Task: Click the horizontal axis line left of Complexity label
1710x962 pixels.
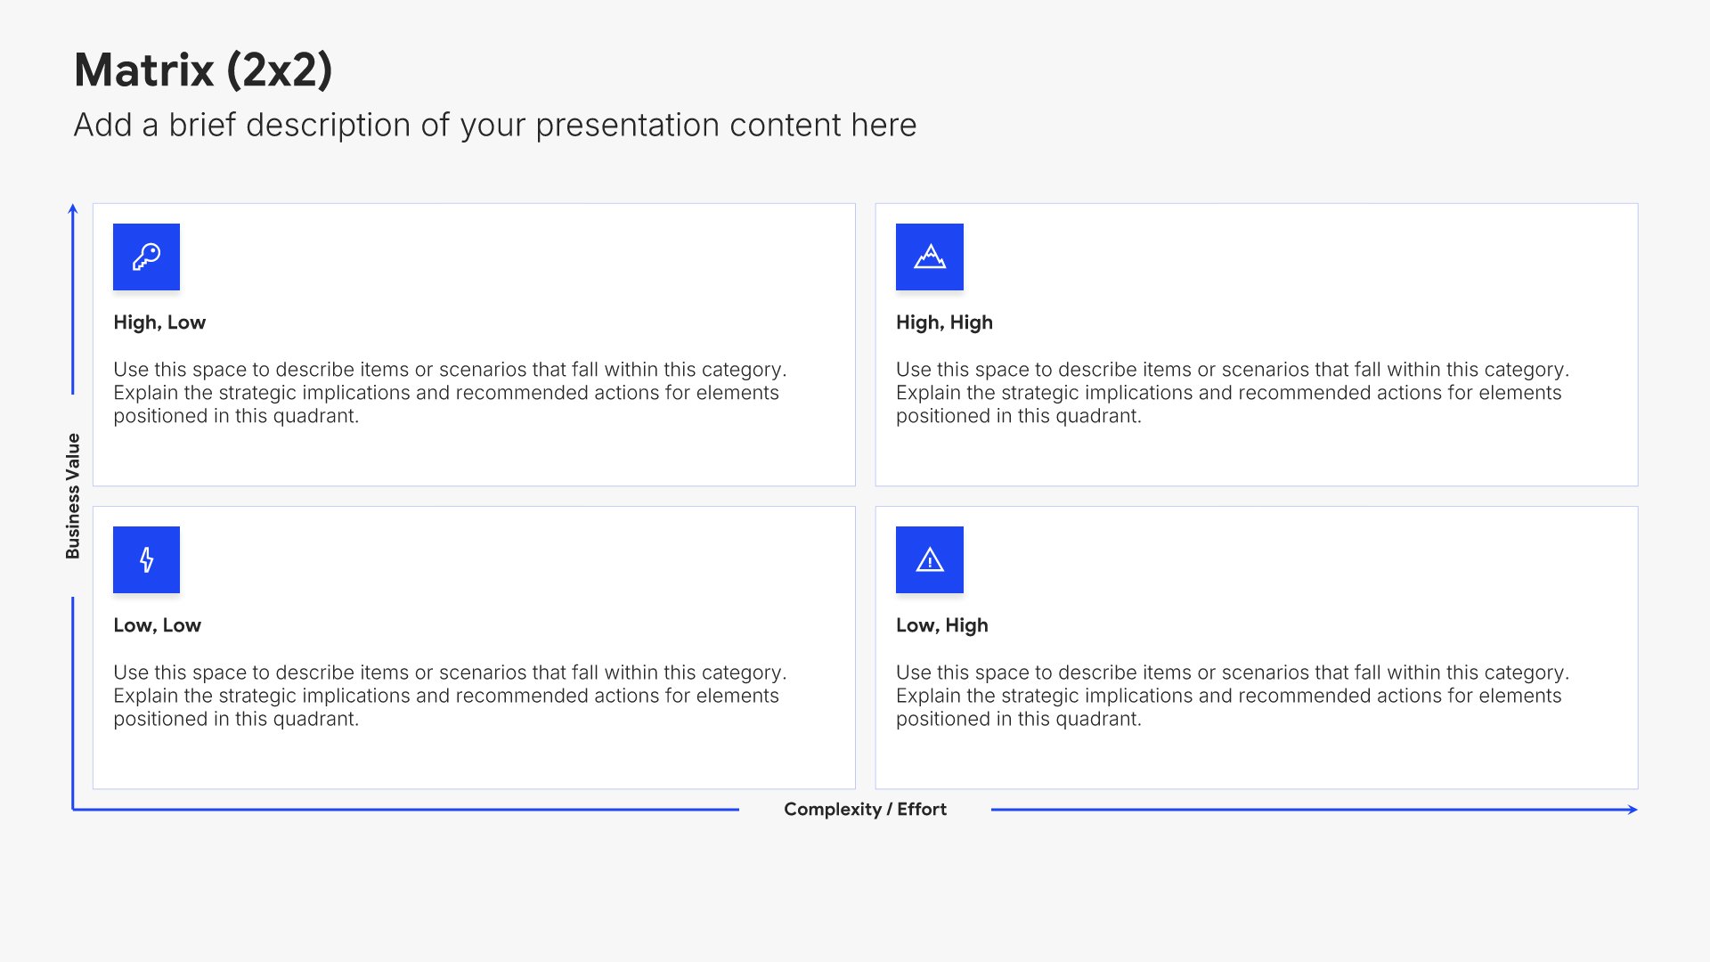Action: point(406,810)
